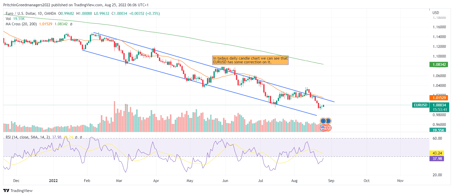Click the purple 37.98 value in RSI legend
The width and height of the screenshot is (454, 196).
click(x=57, y=137)
